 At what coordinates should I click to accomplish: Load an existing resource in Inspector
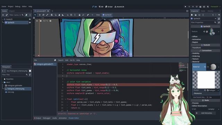point(196,15)
